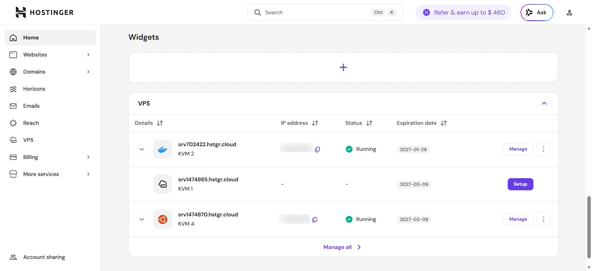Click the Widgets heading

pos(144,37)
